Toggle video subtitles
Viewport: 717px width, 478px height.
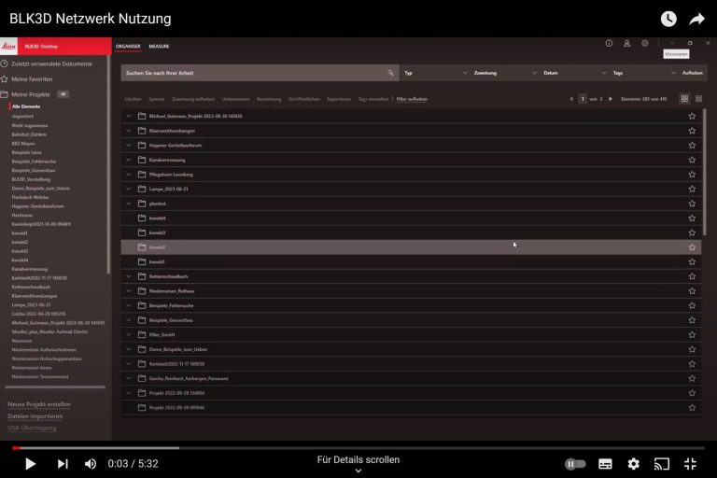[x=605, y=464]
